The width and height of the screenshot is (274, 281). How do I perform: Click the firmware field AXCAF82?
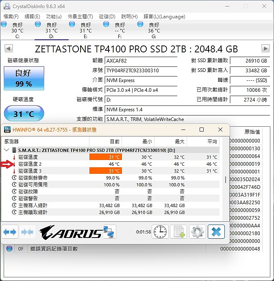click(141, 61)
